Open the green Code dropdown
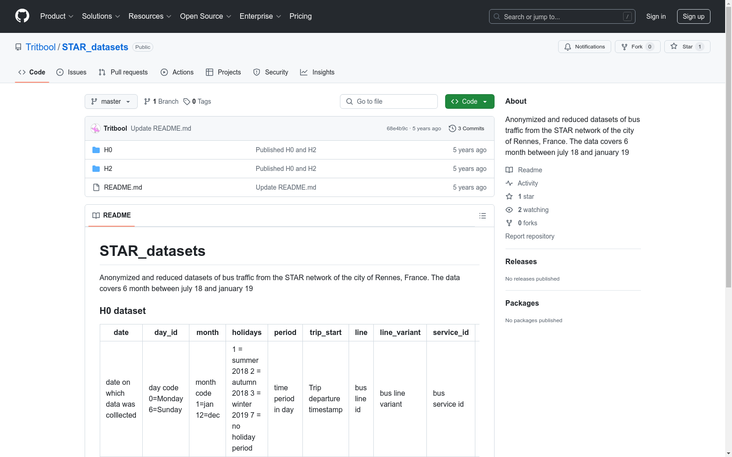 [470, 101]
